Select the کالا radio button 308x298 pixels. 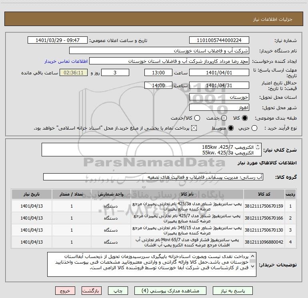tap(245, 118)
